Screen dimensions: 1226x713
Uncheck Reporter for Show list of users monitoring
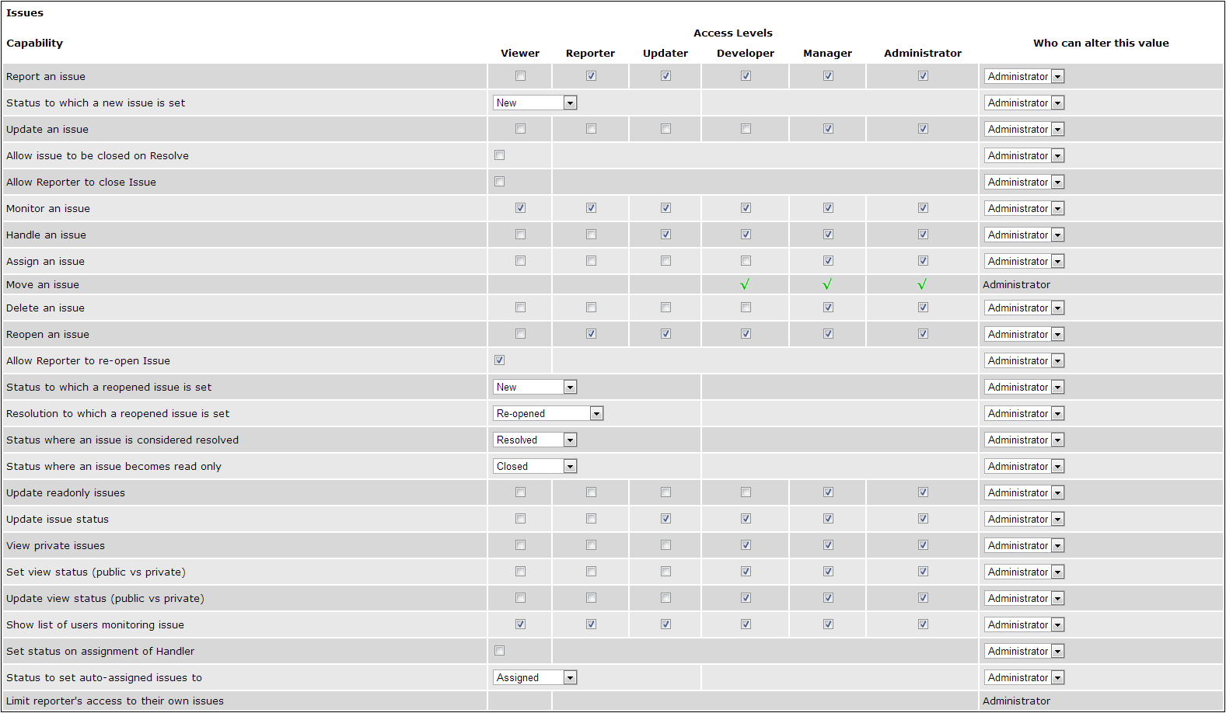click(591, 624)
